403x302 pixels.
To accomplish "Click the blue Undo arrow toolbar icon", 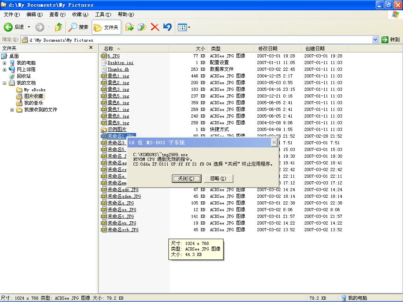I will [167, 27].
